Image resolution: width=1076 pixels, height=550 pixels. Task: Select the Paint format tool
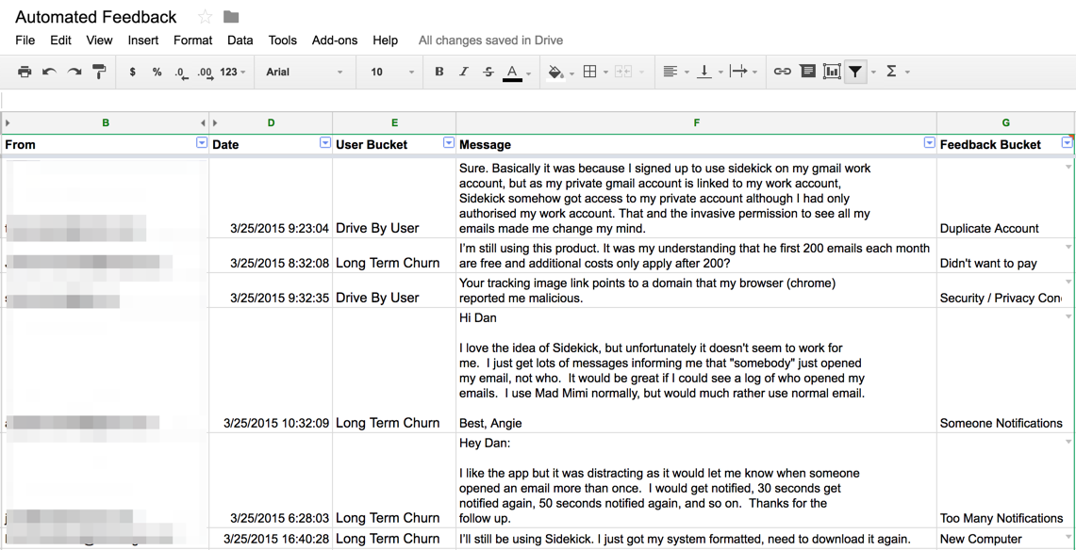tap(100, 72)
